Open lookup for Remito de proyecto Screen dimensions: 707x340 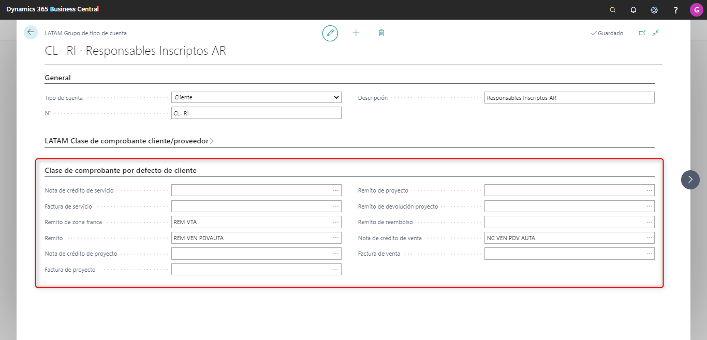point(649,190)
